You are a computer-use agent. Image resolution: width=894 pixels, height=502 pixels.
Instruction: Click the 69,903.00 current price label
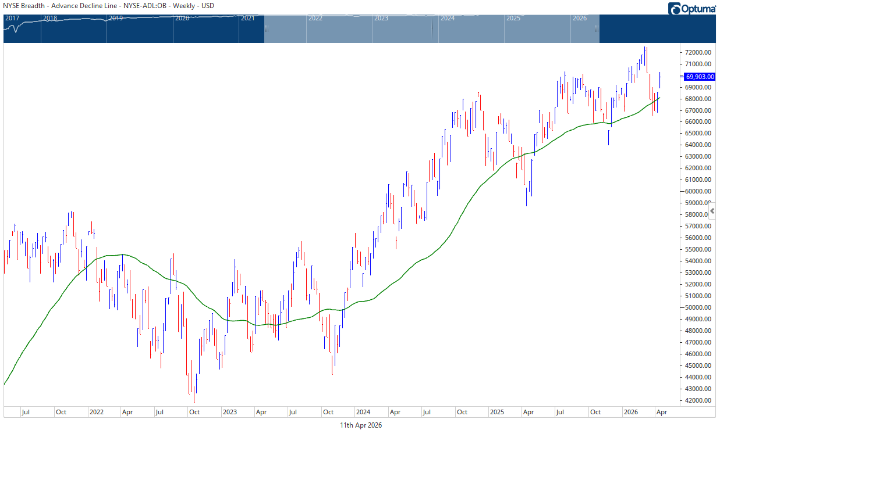699,77
